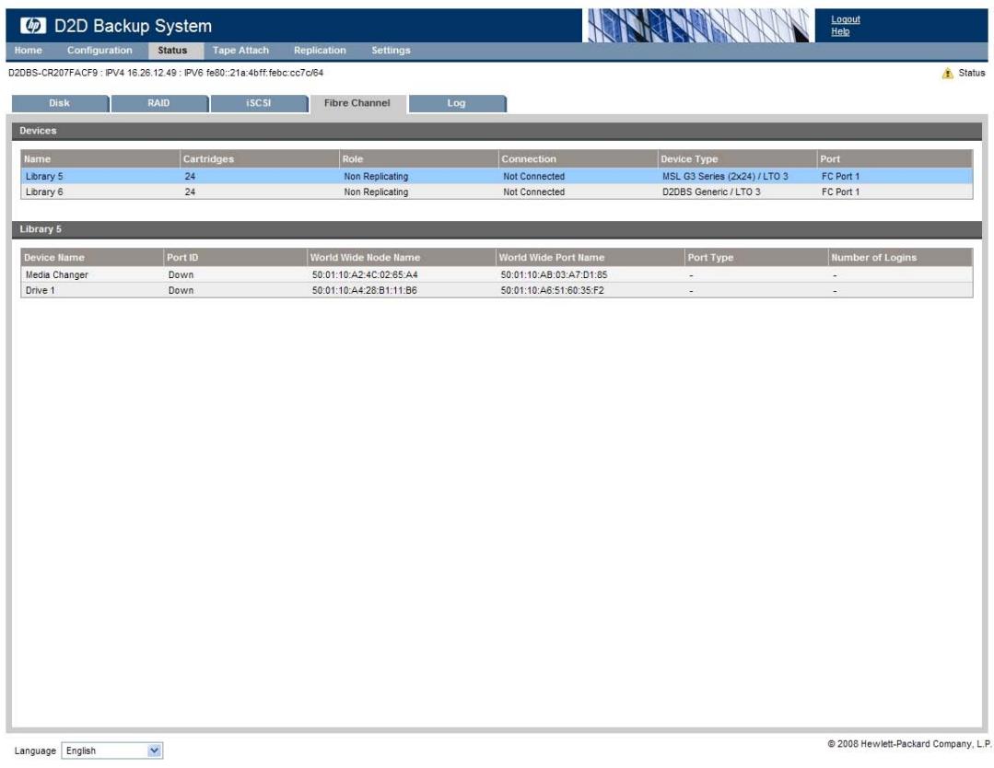
Task: Click the HP logo icon
Action: point(33,26)
